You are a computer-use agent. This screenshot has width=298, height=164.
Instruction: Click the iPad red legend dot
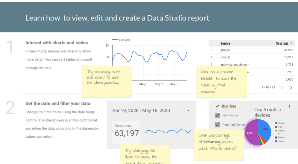pos(276,127)
